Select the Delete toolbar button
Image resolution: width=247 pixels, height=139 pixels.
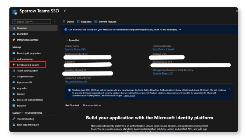point(68,22)
